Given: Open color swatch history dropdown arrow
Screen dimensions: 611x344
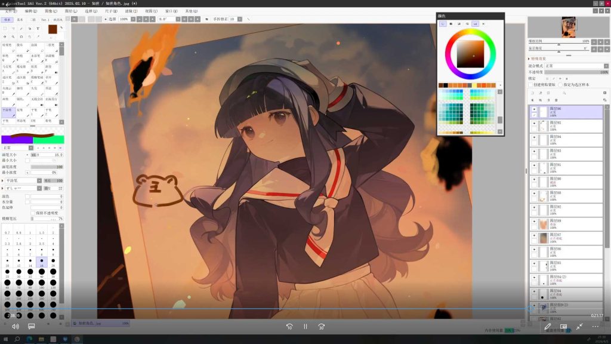Looking at the screenshot, I should (501, 85).
